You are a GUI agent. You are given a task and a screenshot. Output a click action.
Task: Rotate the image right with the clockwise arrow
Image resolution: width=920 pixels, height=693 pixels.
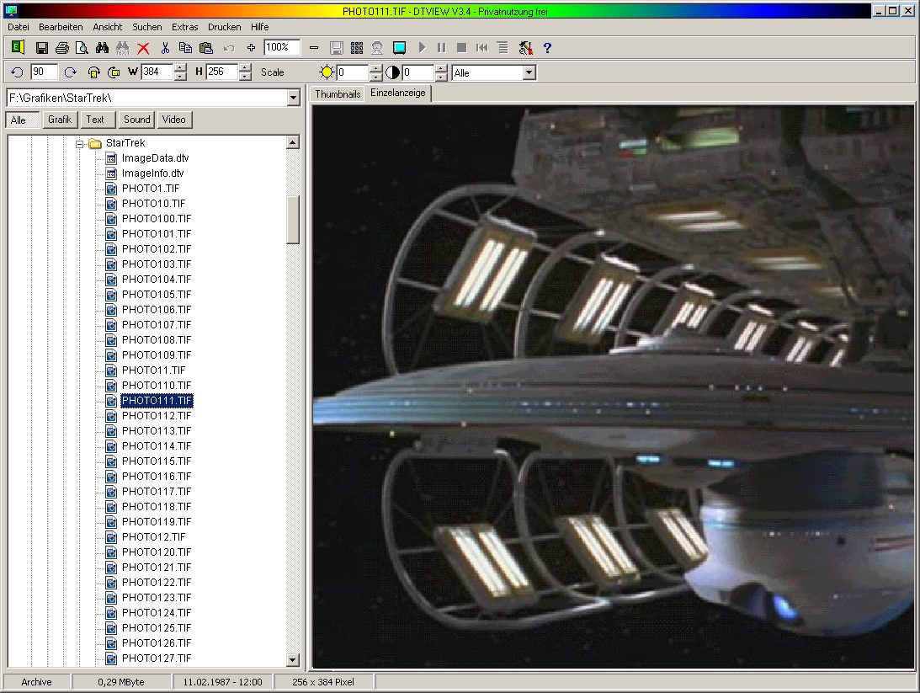71,72
